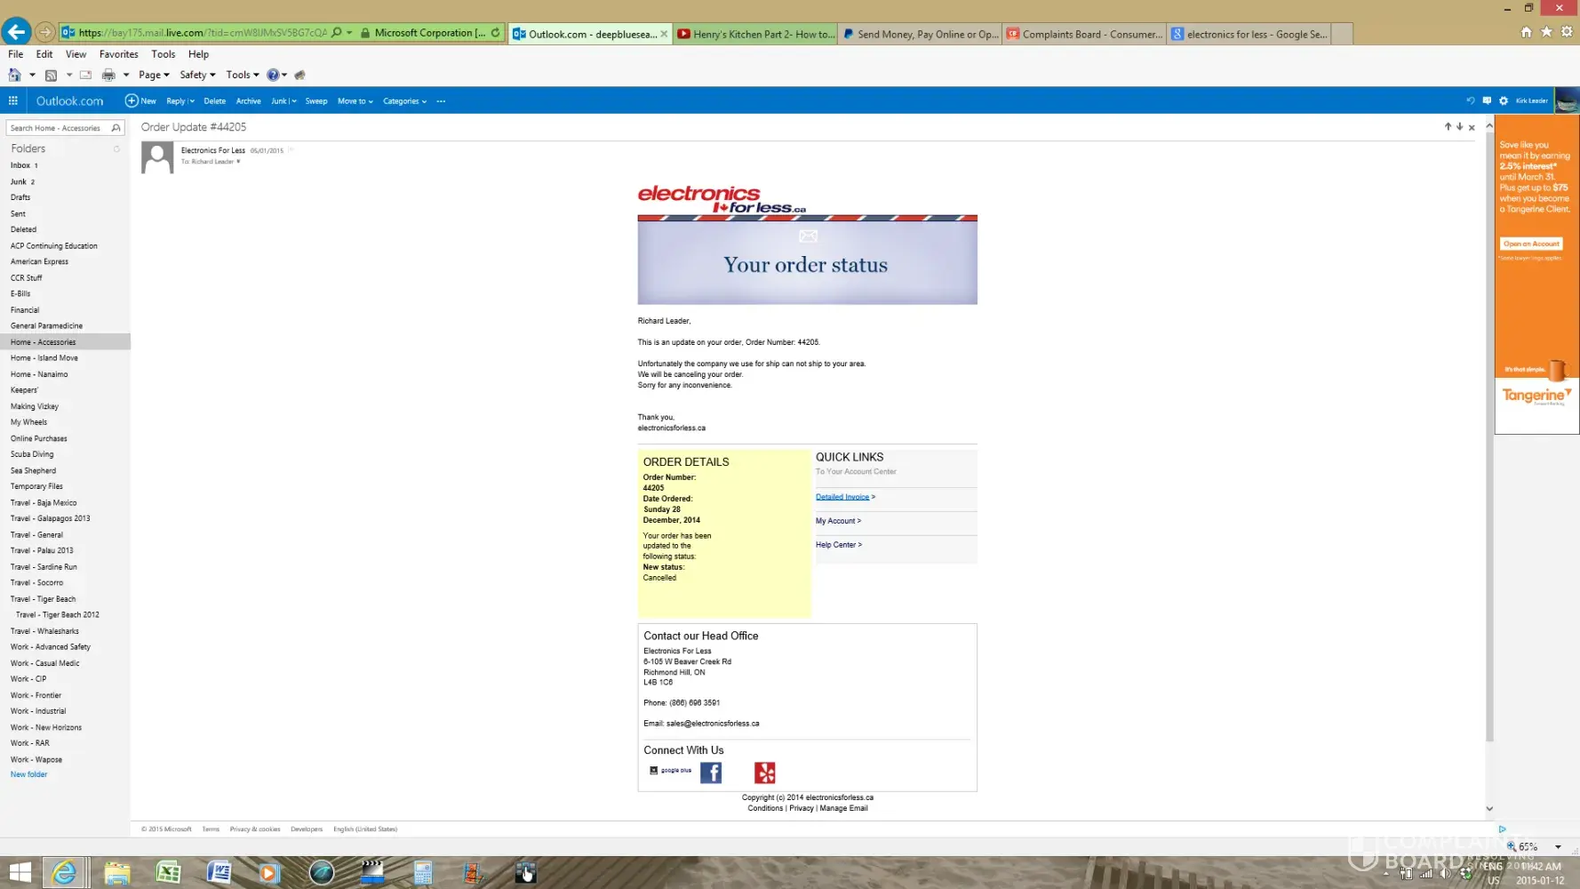
Task: Click the Detailed Invoice link
Action: (x=842, y=497)
